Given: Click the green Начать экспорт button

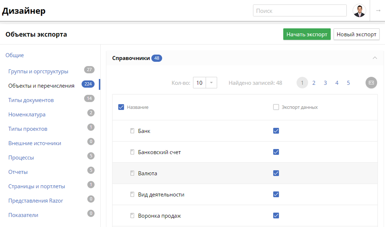Looking at the screenshot, I should point(307,34).
